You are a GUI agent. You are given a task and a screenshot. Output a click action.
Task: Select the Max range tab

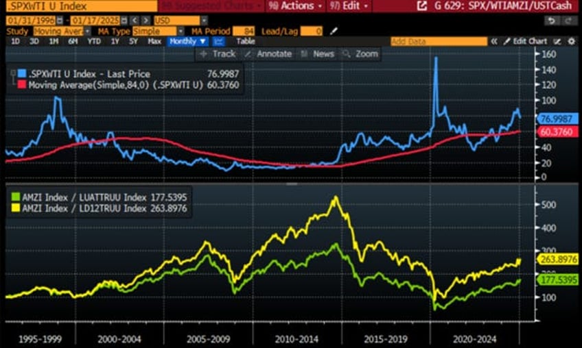154,41
